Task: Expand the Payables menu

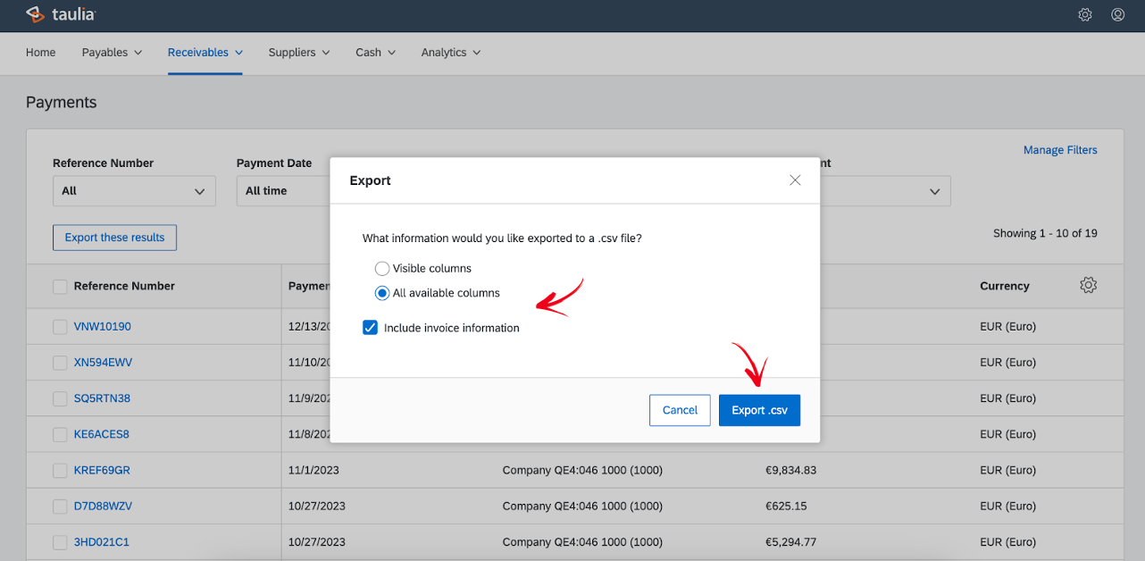Action: tap(112, 53)
